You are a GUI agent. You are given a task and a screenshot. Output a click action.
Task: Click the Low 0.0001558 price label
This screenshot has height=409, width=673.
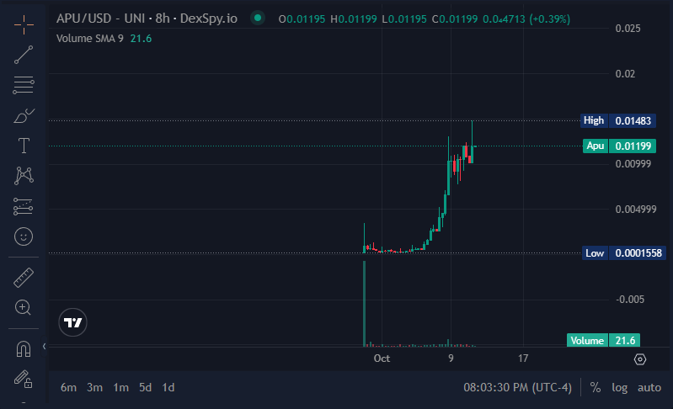click(x=624, y=253)
